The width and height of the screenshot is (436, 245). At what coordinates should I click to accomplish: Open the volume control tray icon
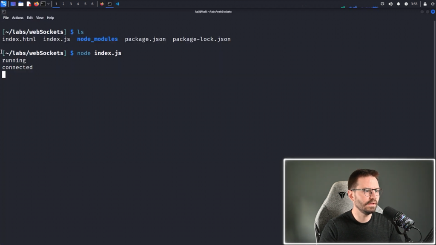tap(390, 4)
